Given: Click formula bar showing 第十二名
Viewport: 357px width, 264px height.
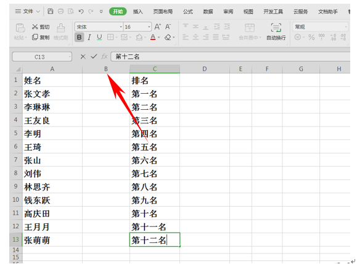Looking at the screenshot, I should click(231, 57).
